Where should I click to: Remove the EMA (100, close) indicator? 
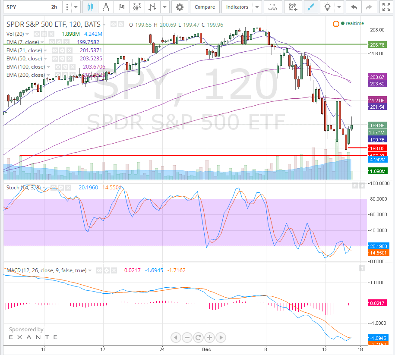pyautogui.click(x=72, y=67)
